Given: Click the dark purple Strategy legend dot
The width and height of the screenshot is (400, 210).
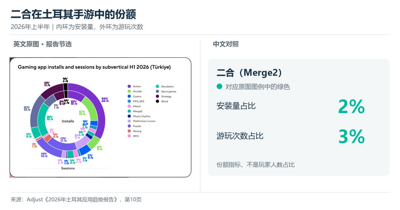Looking at the screenshot, I should [157, 96].
